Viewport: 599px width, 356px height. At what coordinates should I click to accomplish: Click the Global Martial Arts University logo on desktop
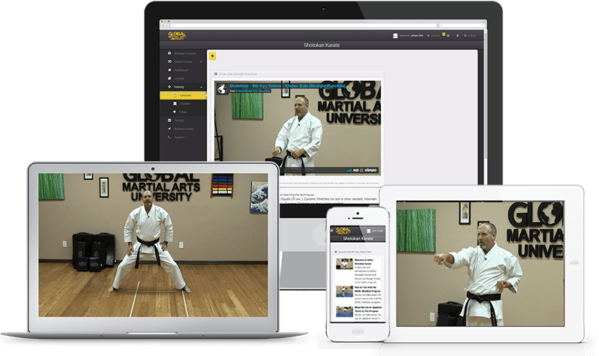(x=177, y=35)
